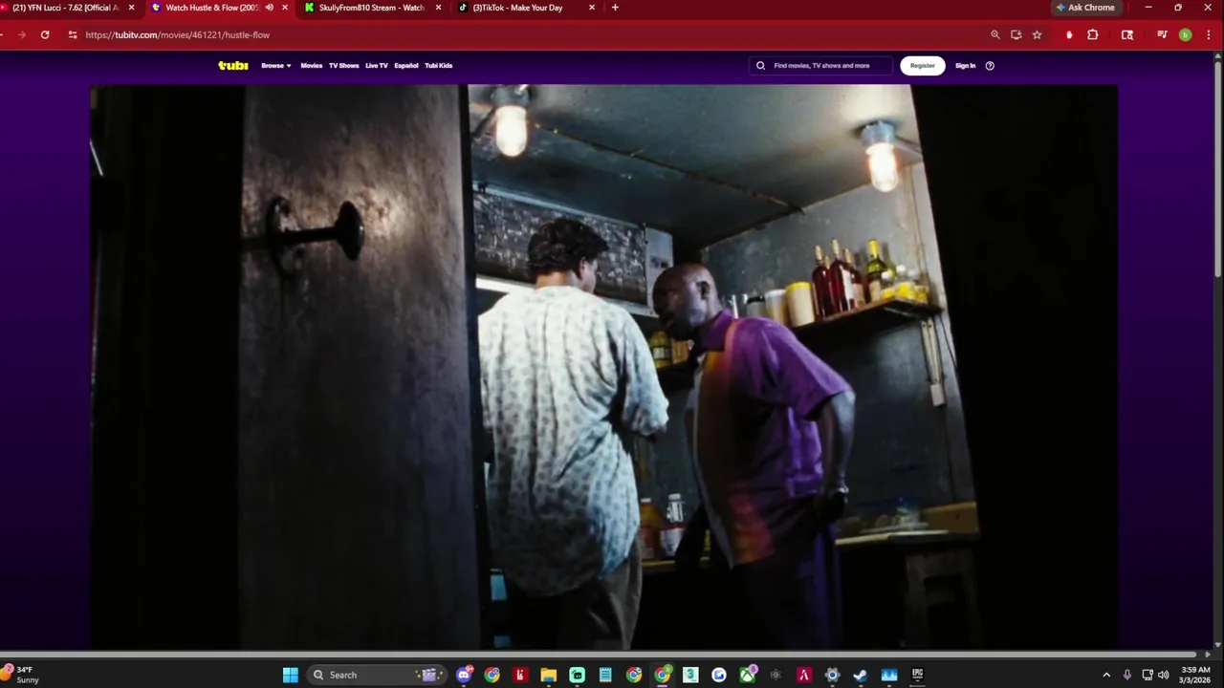The width and height of the screenshot is (1224, 688).
Task: Open the TV Shows menu item
Action: pos(344,66)
